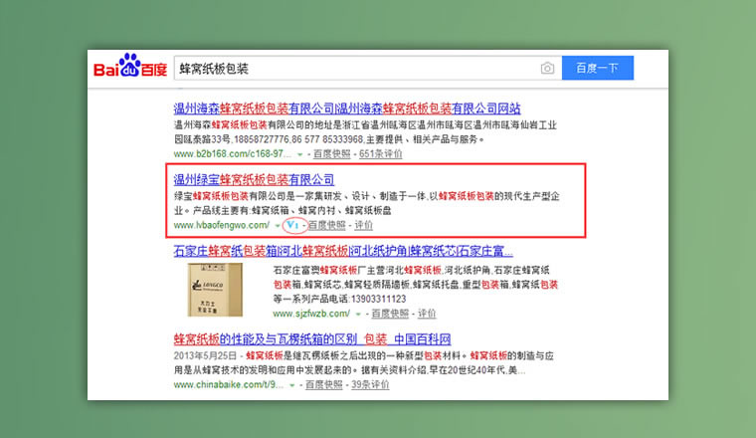The width and height of the screenshot is (756, 438).
Task: Open 蜂窝纸板的性能及与瓦楞纸箱的区别 result title
Action: (312, 338)
